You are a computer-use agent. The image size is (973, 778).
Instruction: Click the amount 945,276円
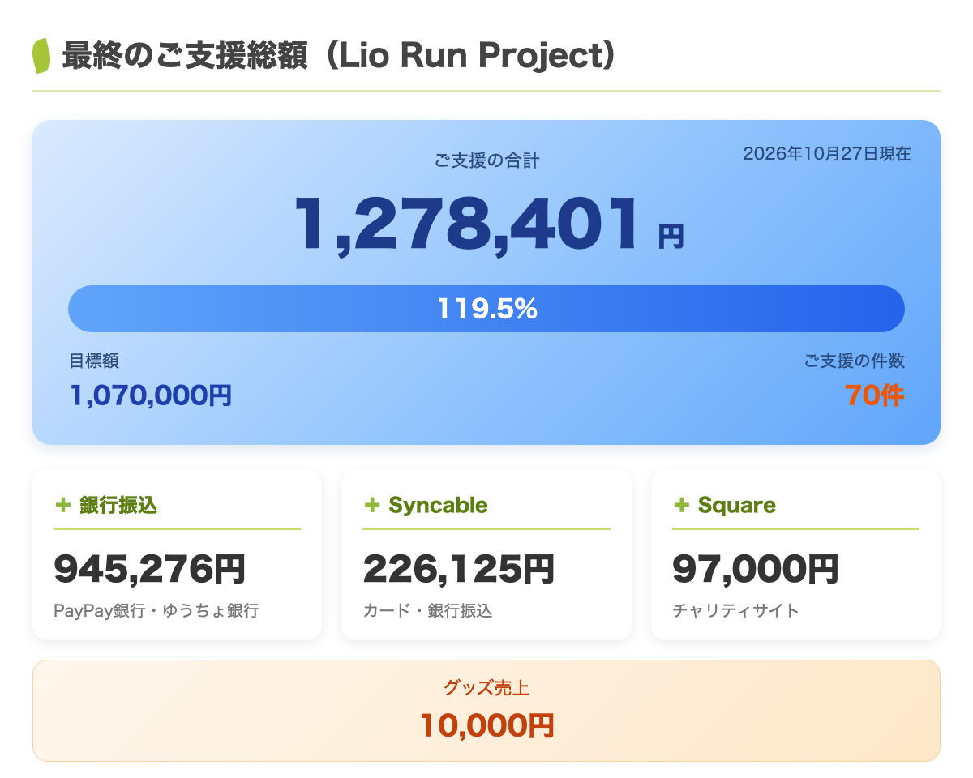(149, 569)
